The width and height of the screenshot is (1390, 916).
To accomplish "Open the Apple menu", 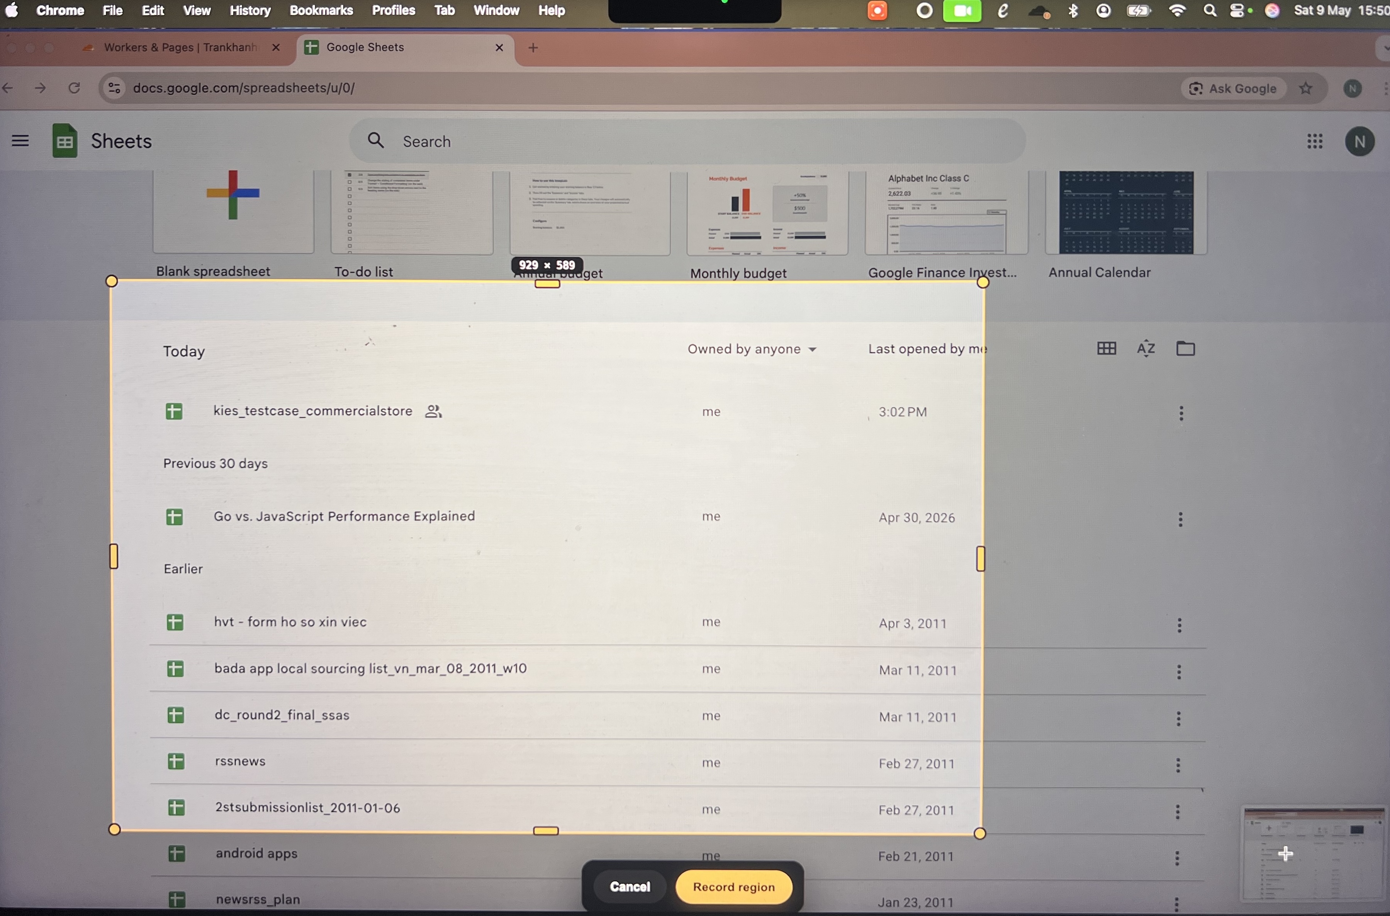I will coord(12,10).
